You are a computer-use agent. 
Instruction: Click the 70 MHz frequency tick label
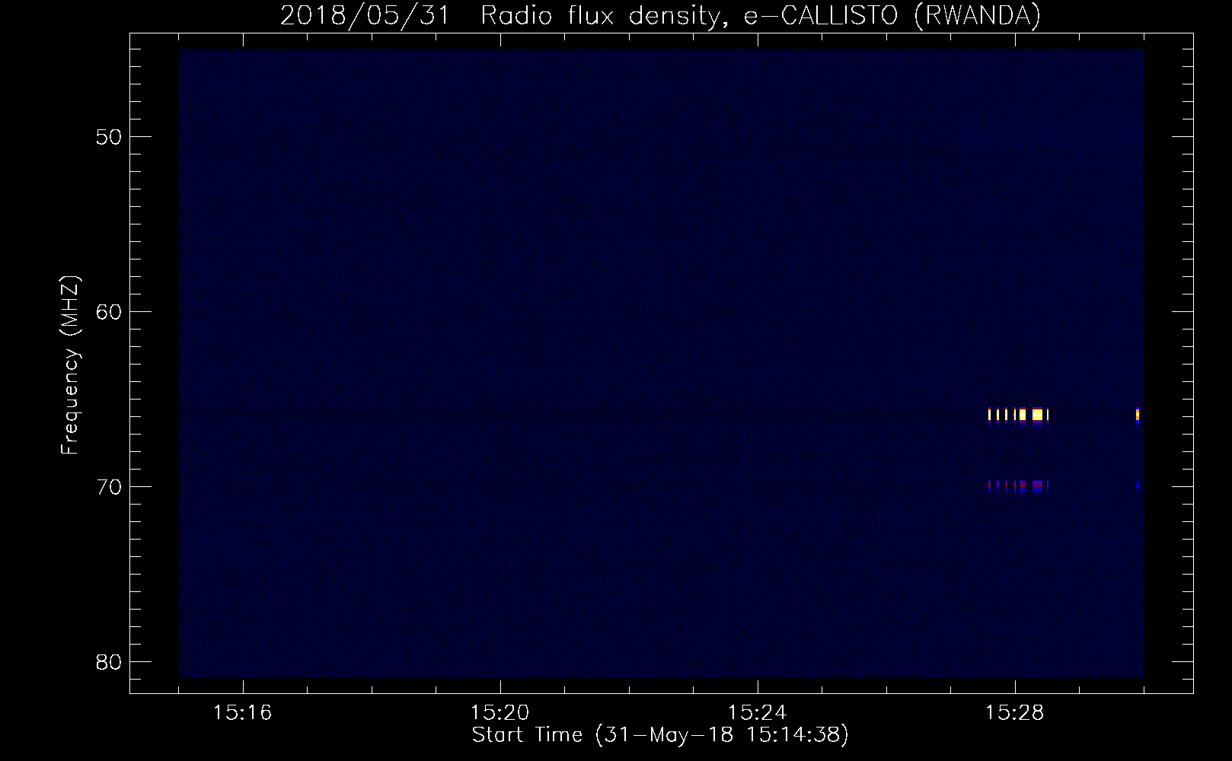tap(109, 487)
